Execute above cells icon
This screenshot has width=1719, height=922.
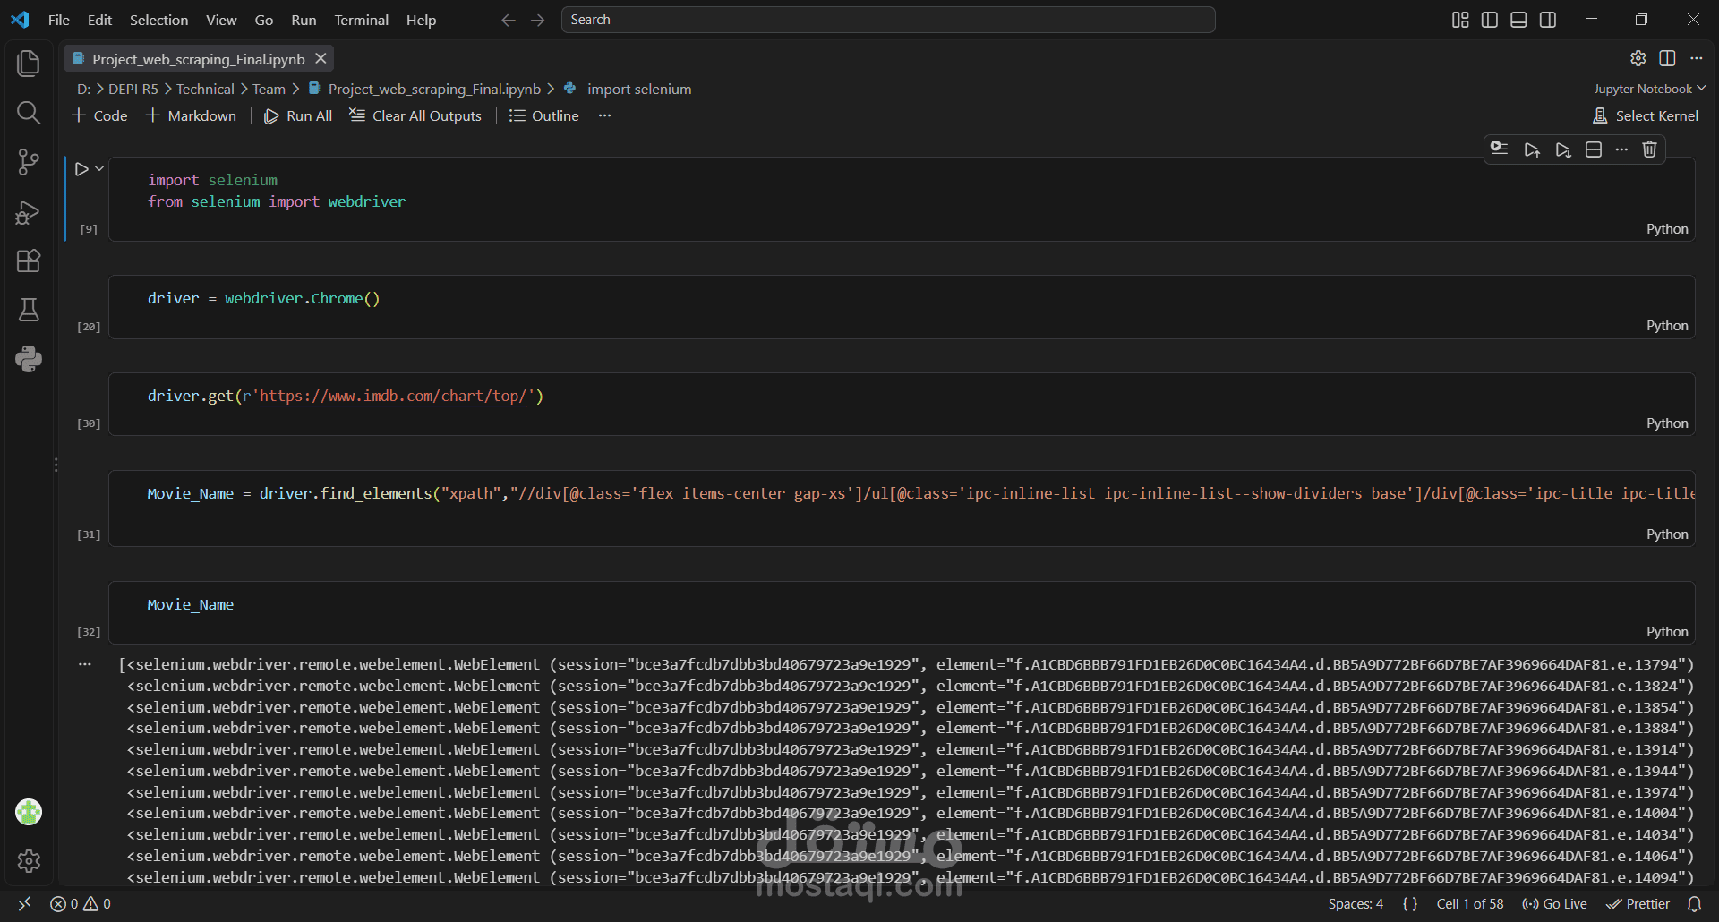point(1532,149)
